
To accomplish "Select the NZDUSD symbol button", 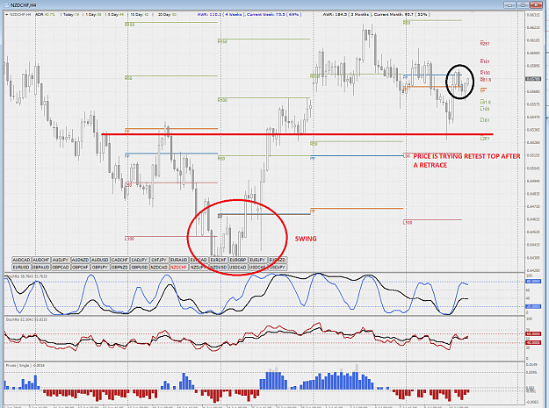I will [x=218, y=268].
